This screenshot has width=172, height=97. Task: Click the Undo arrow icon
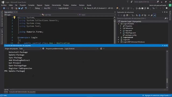pyautogui.click(x=26, y=8)
